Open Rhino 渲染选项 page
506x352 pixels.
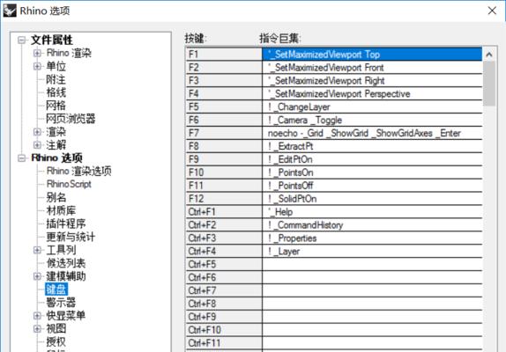[x=78, y=171]
